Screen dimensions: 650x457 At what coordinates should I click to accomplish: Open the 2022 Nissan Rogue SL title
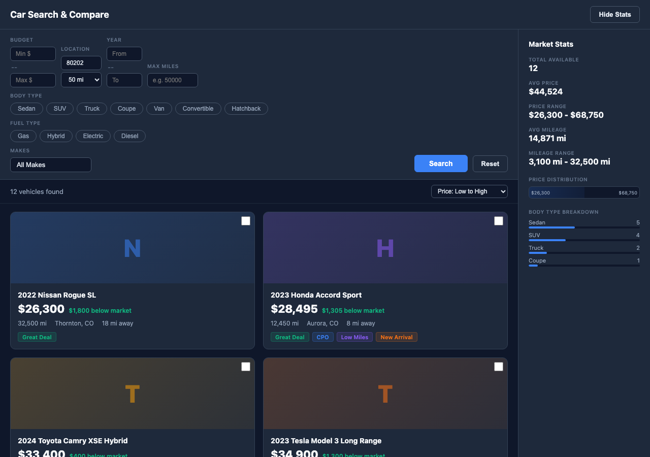(57, 295)
